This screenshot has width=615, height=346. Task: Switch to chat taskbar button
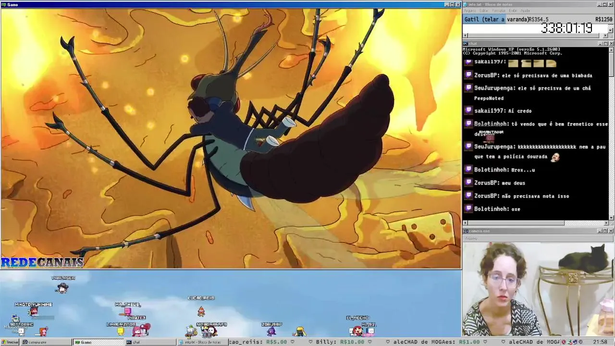pos(150,342)
